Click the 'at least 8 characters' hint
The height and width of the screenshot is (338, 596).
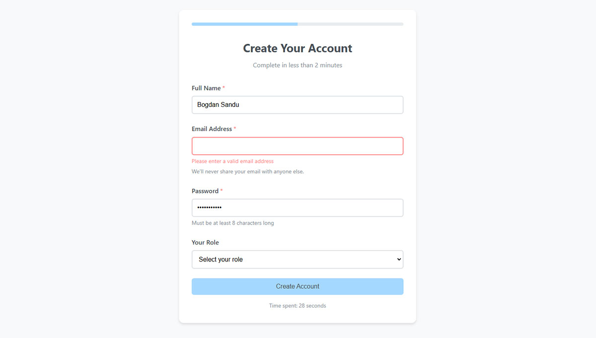click(x=232, y=223)
